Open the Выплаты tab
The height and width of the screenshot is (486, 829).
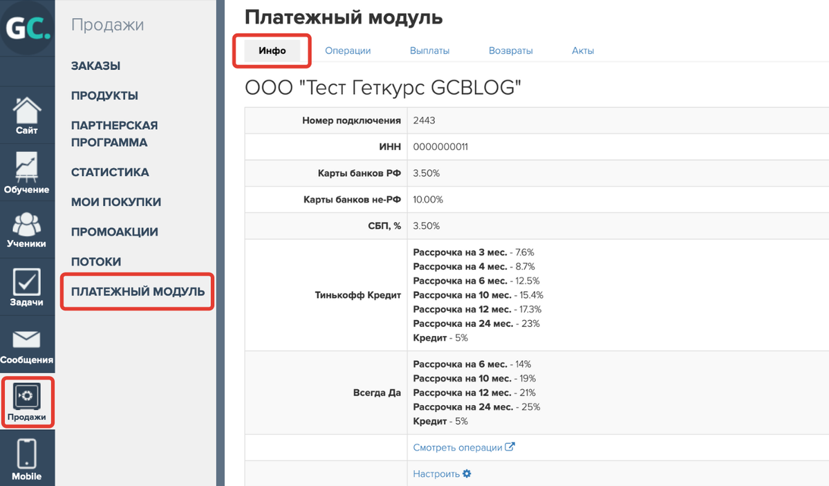[x=430, y=50]
